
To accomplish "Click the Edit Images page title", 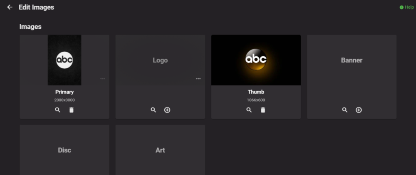I will tap(36, 7).
